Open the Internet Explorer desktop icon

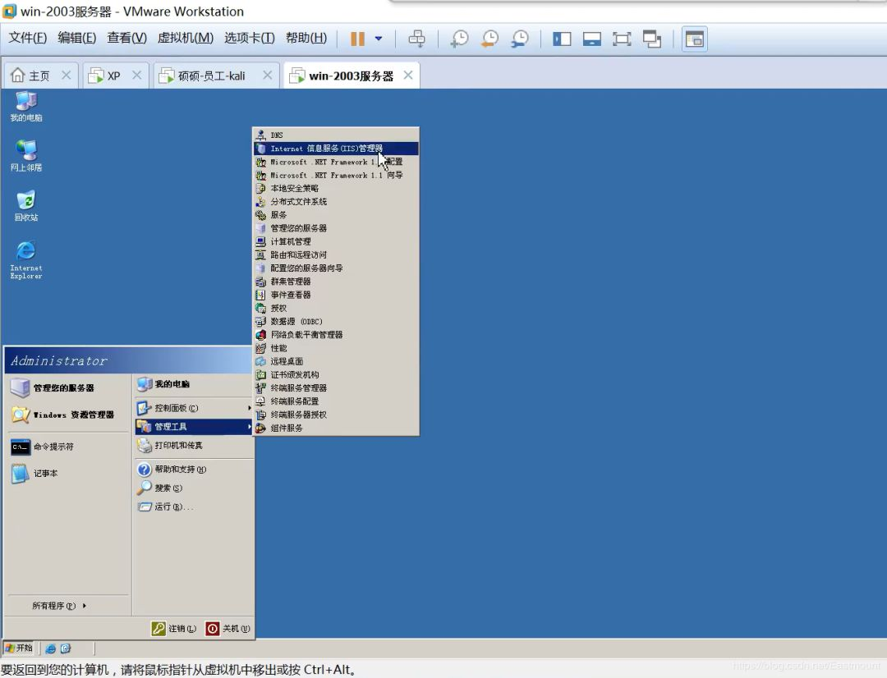pos(26,260)
